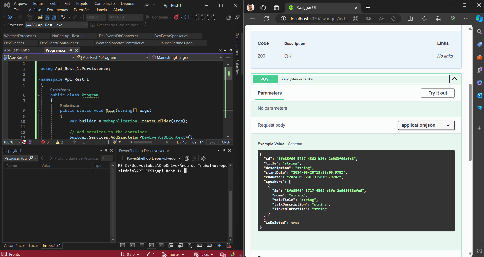
Task: Open the Processo Api-Rest-1.exe dropdown
Action: (x=56, y=25)
